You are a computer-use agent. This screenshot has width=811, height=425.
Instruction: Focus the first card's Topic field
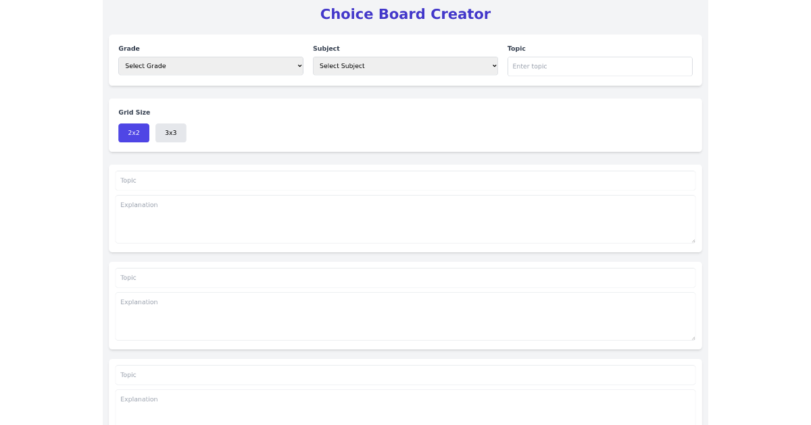point(404,181)
